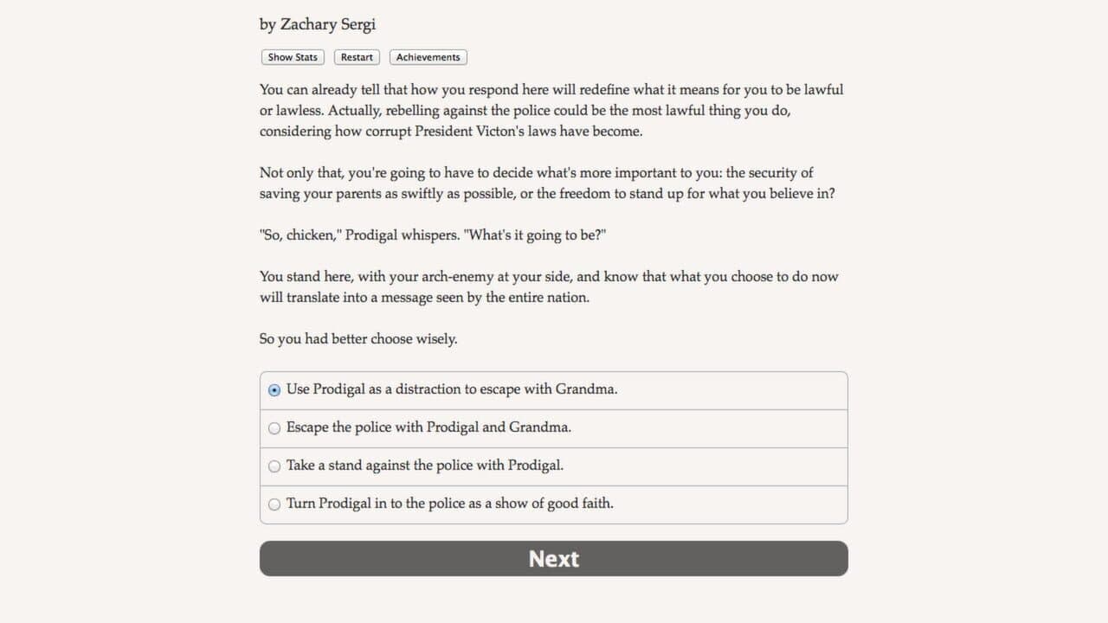
Task: Pick the radio circle for taking a stand
Action: pyautogui.click(x=274, y=466)
